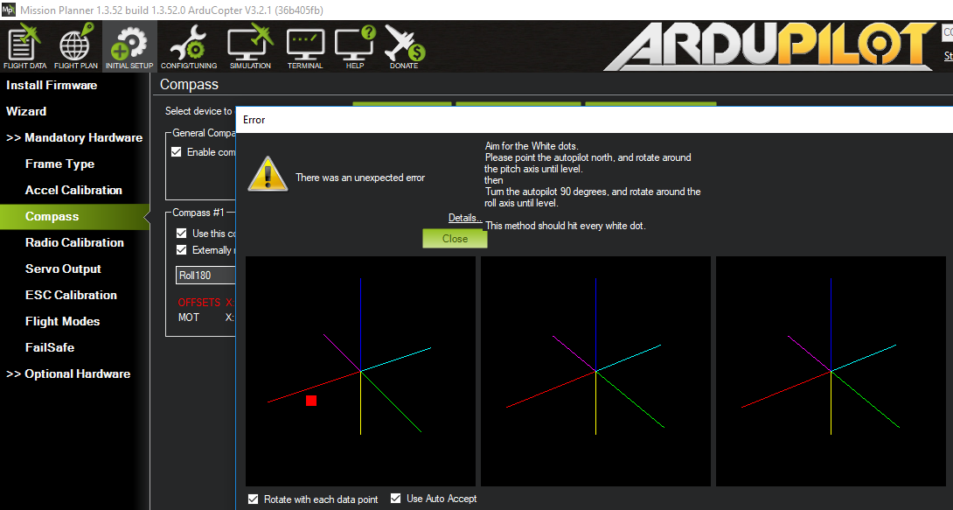
Task: Open Flight Modes page
Action: [x=63, y=321]
